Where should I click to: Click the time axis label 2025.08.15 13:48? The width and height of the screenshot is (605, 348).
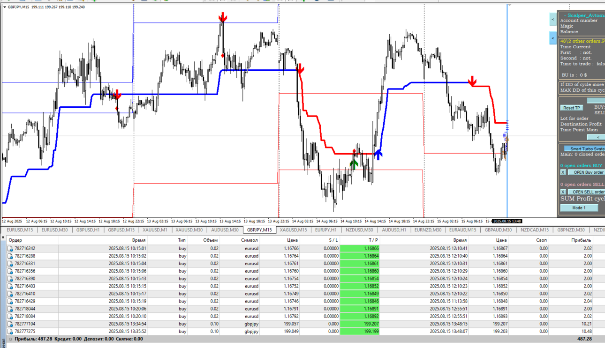[x=507, y=221]
